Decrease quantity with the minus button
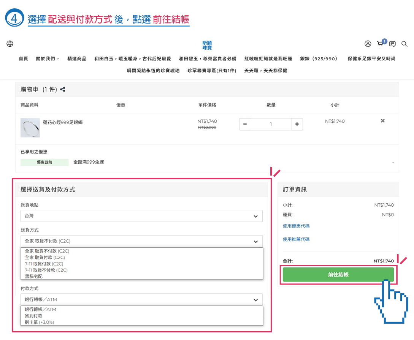Image resolution: width=414 pixels, height=340 pixels. point(245,124)
